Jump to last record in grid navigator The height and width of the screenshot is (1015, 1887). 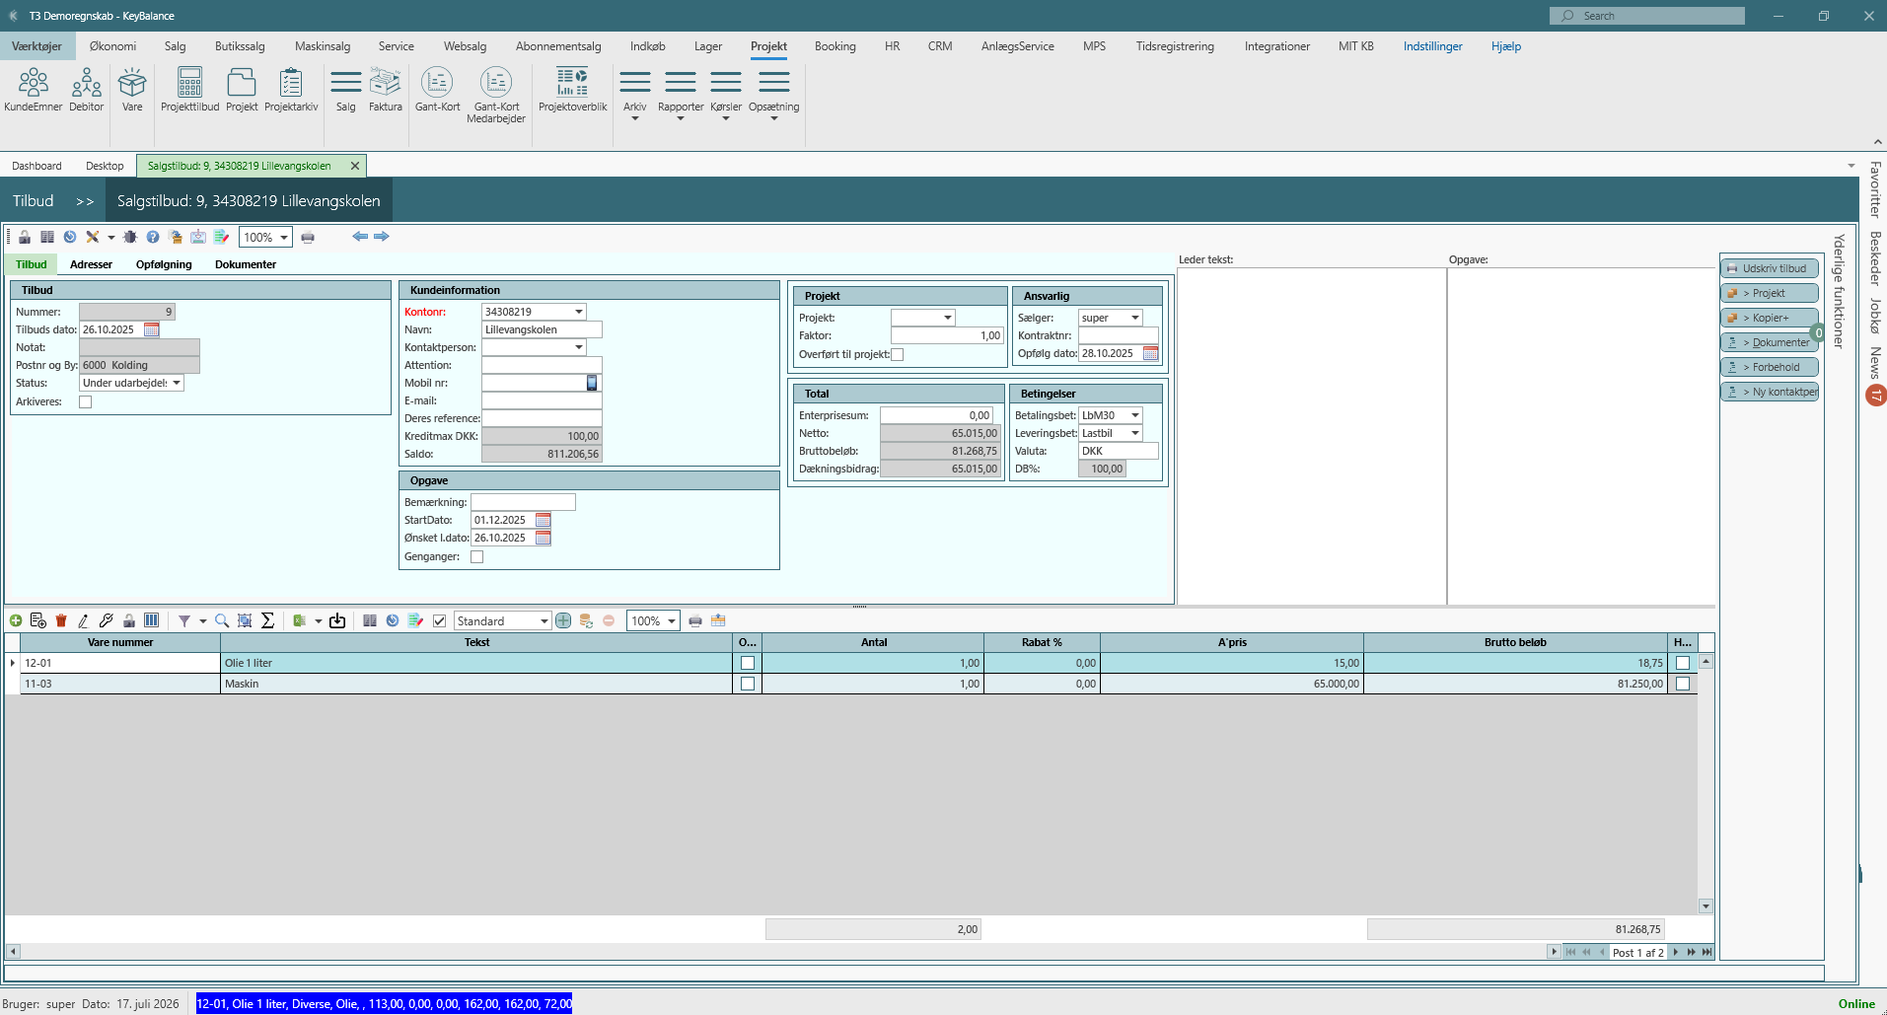[x=1706, y=952]
